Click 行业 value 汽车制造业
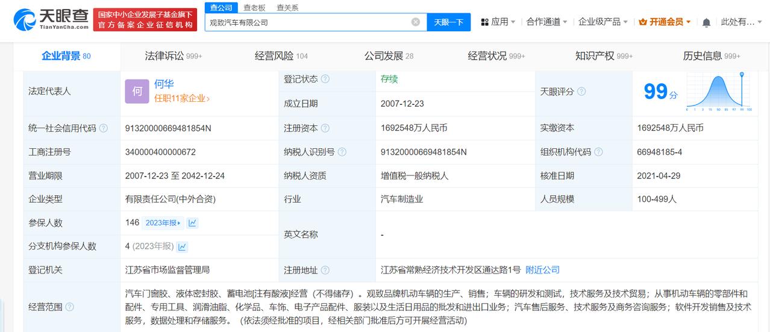Viewport: 770px width, 332px height. [x=402, y=199]
